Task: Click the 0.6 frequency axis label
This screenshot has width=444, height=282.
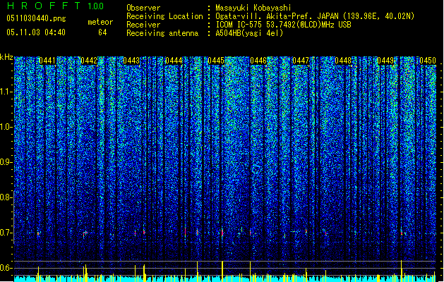Action: pyautogui.click(x=6, y=268)
